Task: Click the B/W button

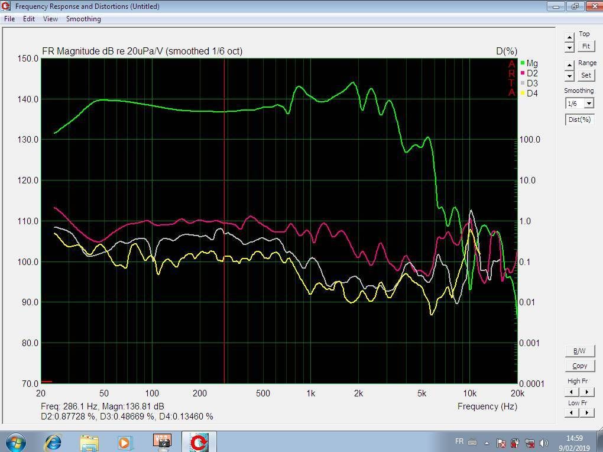Action: [579, 351]
